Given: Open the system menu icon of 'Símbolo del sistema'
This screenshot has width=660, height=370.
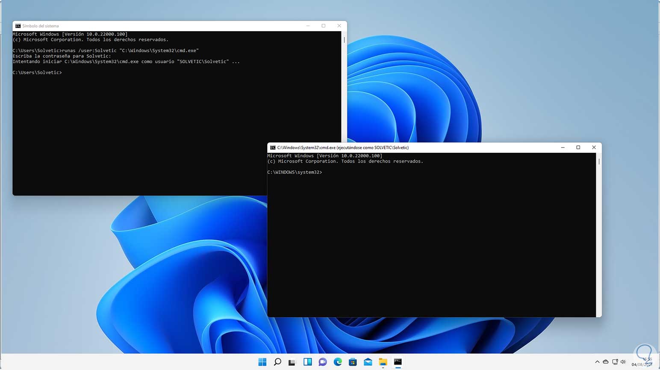Looking at the screenshot, I should (18, 26).
